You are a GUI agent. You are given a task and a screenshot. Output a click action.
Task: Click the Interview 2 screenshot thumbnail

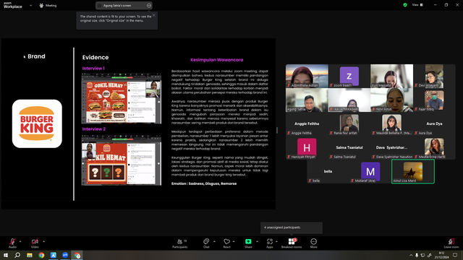122,160
